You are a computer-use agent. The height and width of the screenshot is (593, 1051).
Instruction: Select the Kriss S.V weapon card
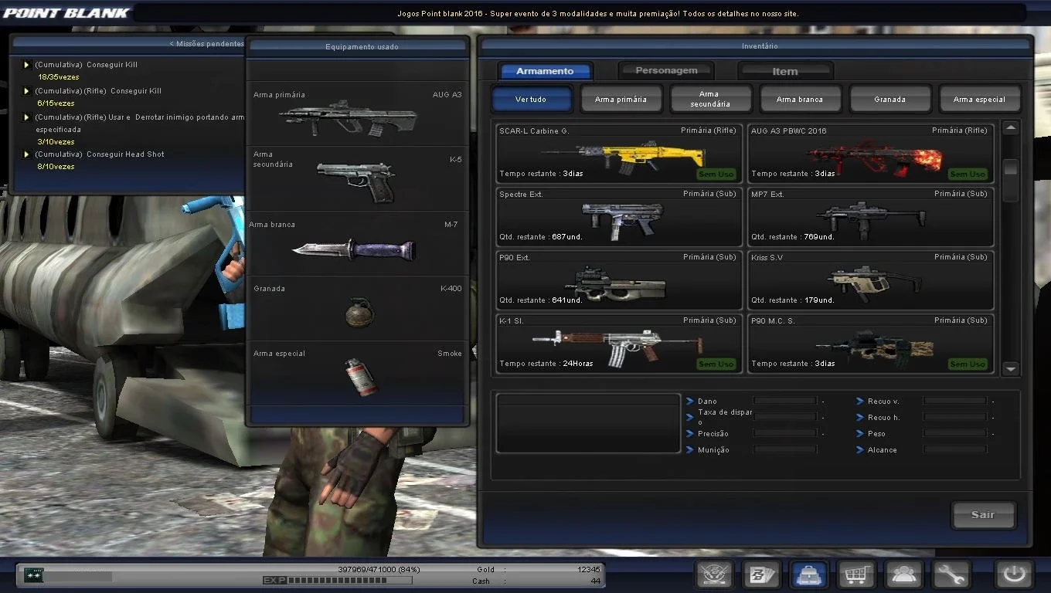click(x=870, y=279)
